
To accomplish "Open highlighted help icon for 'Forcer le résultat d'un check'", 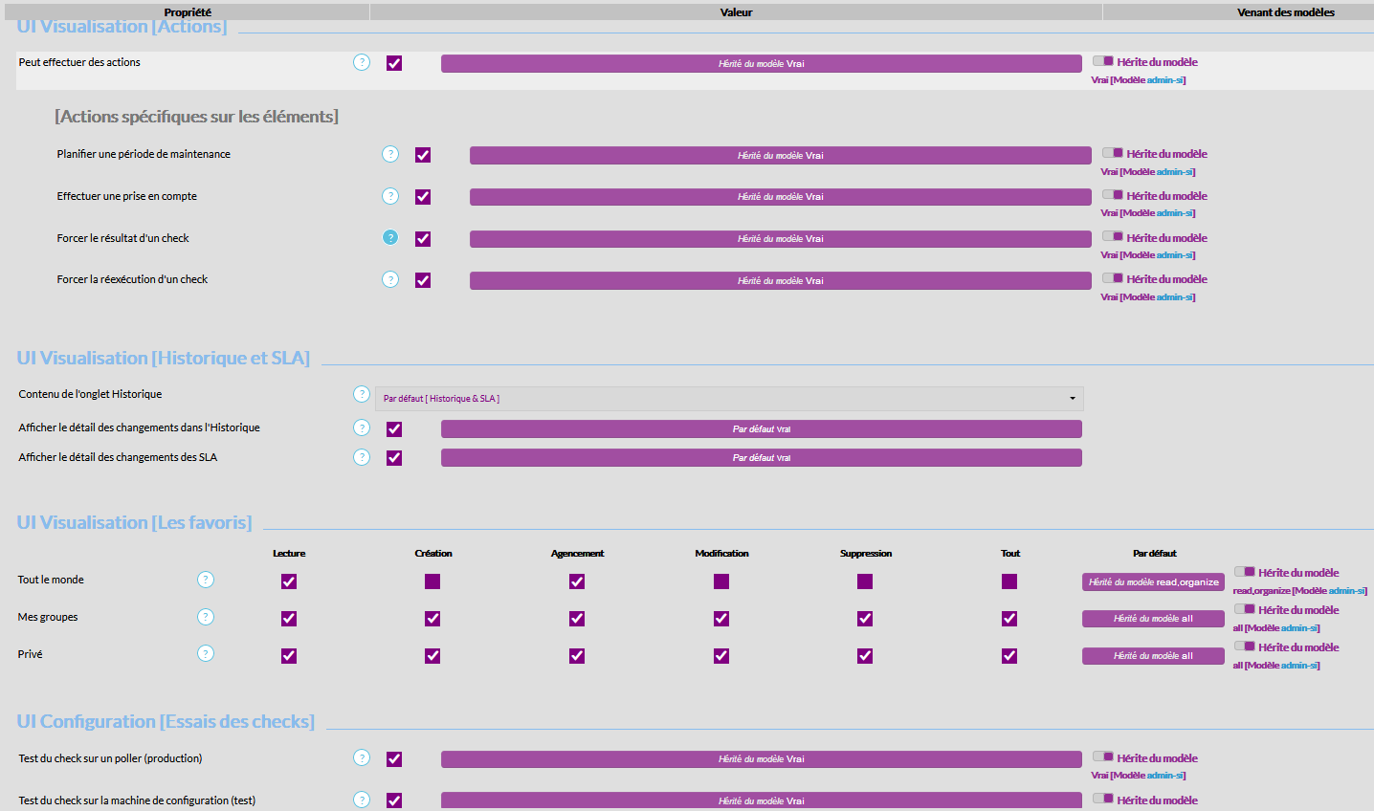I will 390,237.
